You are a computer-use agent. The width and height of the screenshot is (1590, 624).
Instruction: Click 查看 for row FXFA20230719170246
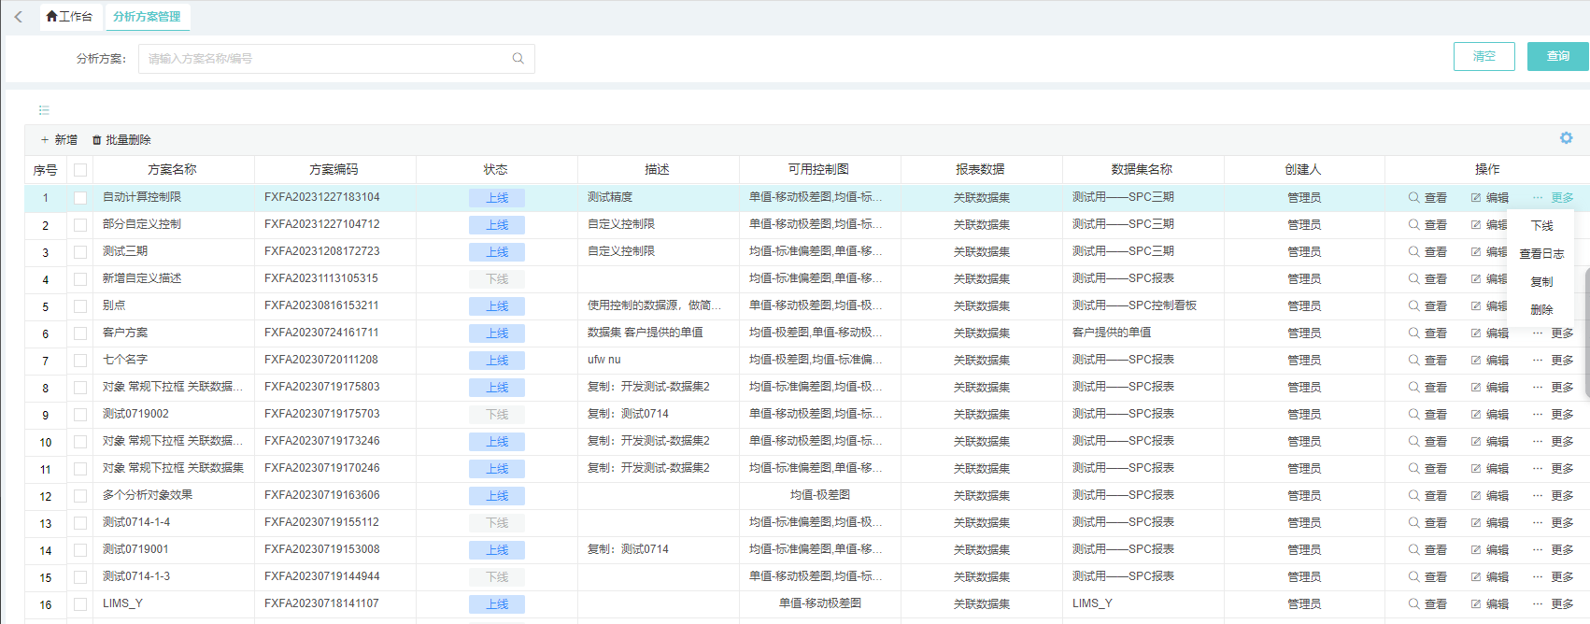pyautogui.click(x=1427, y=469)
